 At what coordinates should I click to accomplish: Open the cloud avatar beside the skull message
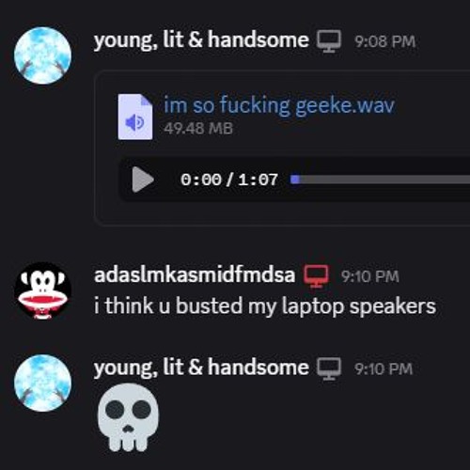(42, 383)
